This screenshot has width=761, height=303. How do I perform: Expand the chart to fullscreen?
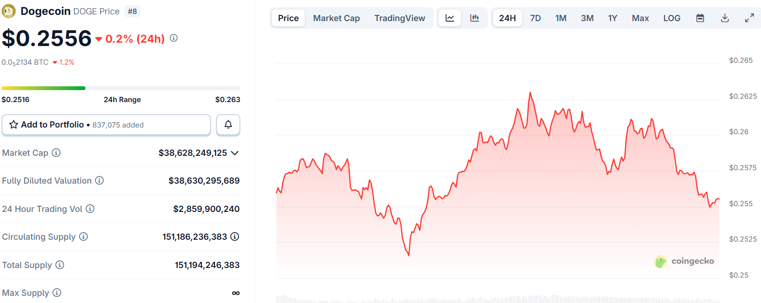tap(749, 18)
